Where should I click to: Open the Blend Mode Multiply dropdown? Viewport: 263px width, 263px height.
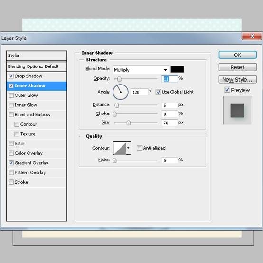(x=141, y=70)
